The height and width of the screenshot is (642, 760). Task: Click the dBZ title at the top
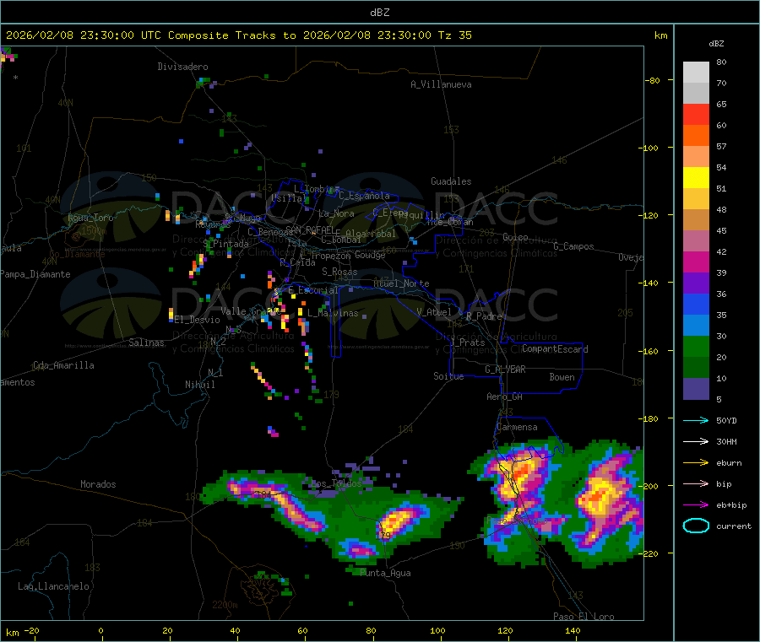pyautogui.click(x=379, y=13)
